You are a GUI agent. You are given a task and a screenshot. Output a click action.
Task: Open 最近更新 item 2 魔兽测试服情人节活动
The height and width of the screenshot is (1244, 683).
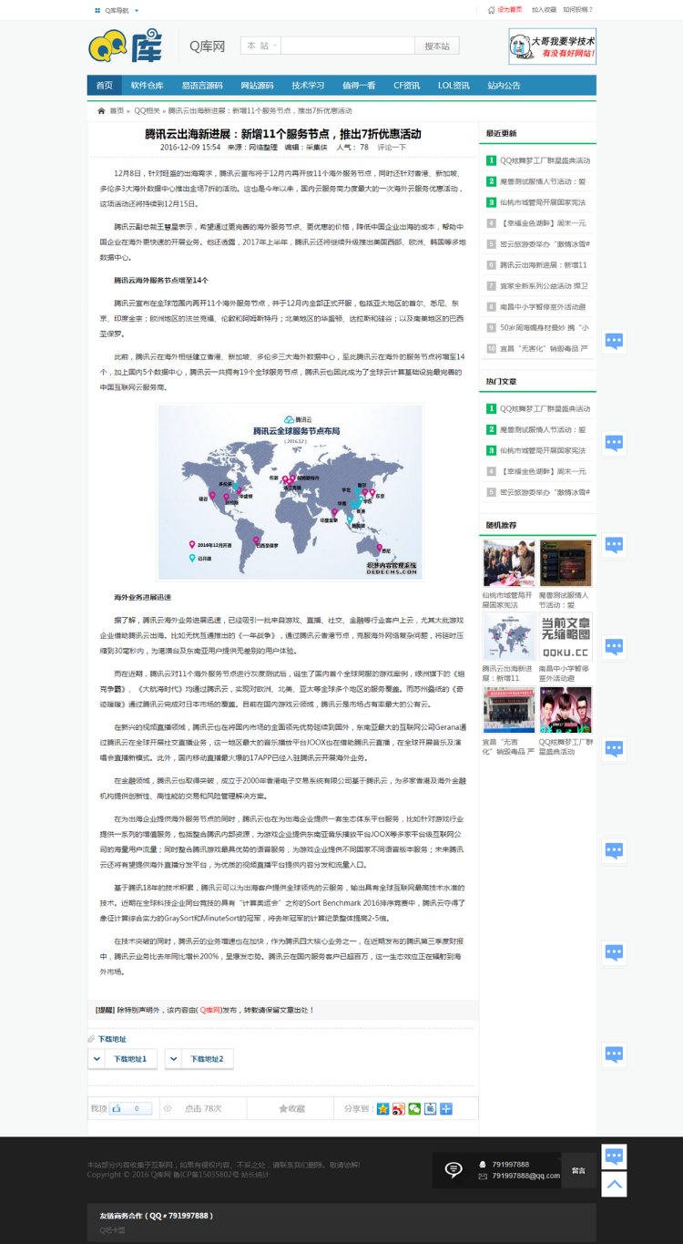543,181
